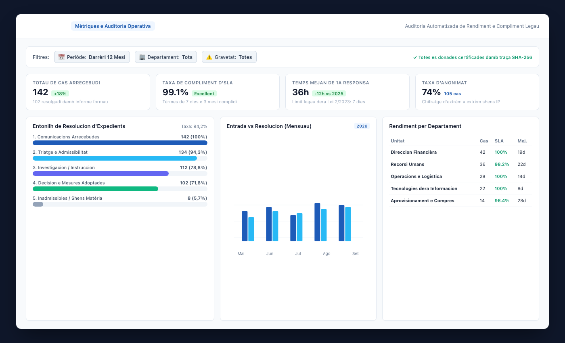Click the SLA column header
565x343 pixels.
(x=499, y=141)
